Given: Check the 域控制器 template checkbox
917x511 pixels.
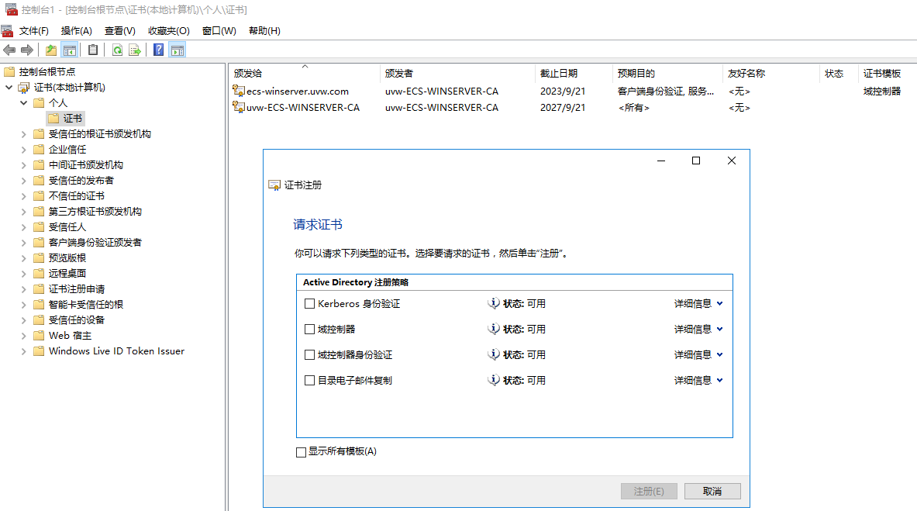Looking at the screenshot, I should pos(310,330).
